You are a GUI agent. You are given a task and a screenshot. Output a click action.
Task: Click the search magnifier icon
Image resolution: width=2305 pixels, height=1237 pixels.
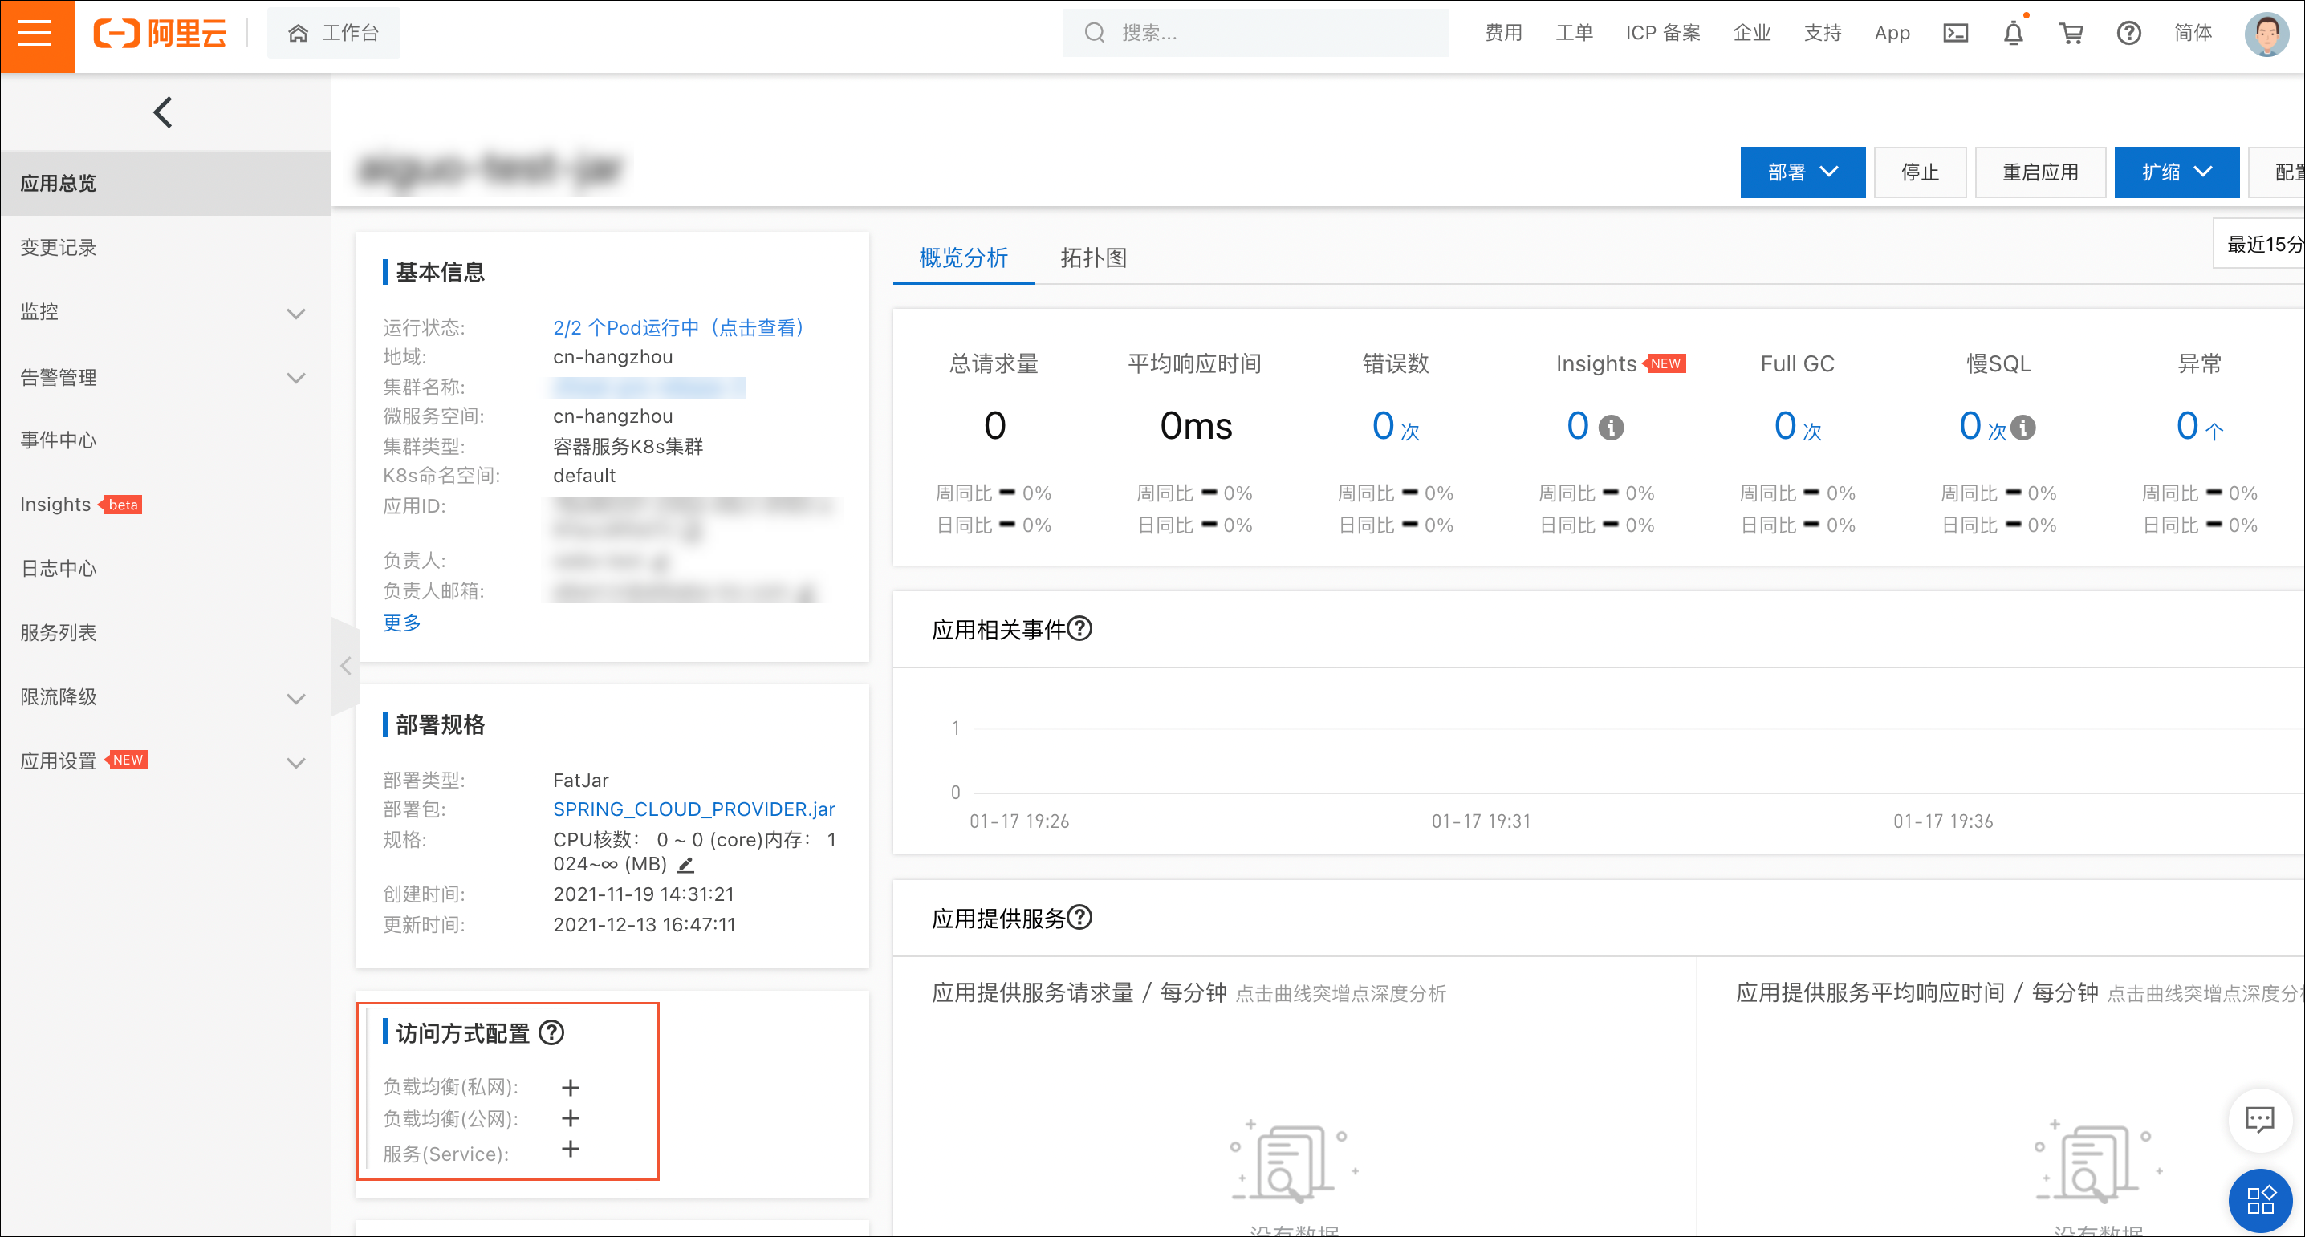tap(1093, 33)
